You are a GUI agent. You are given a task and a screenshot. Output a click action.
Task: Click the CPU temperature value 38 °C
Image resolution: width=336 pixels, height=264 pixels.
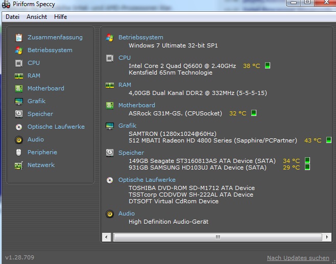pyautogui.click(x=252, y=66)
